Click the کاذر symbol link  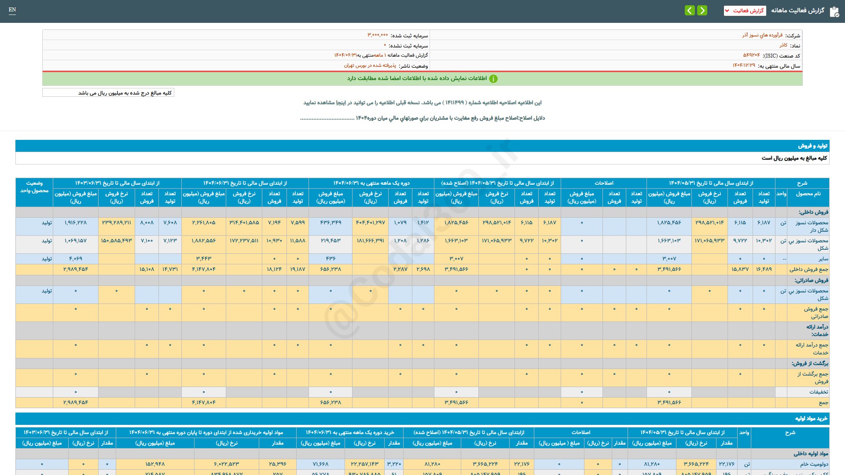click(783, 45)
